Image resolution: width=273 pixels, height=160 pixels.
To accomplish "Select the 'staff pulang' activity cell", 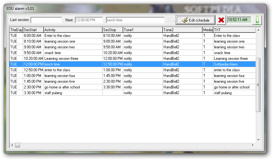I will coord(73,93).
